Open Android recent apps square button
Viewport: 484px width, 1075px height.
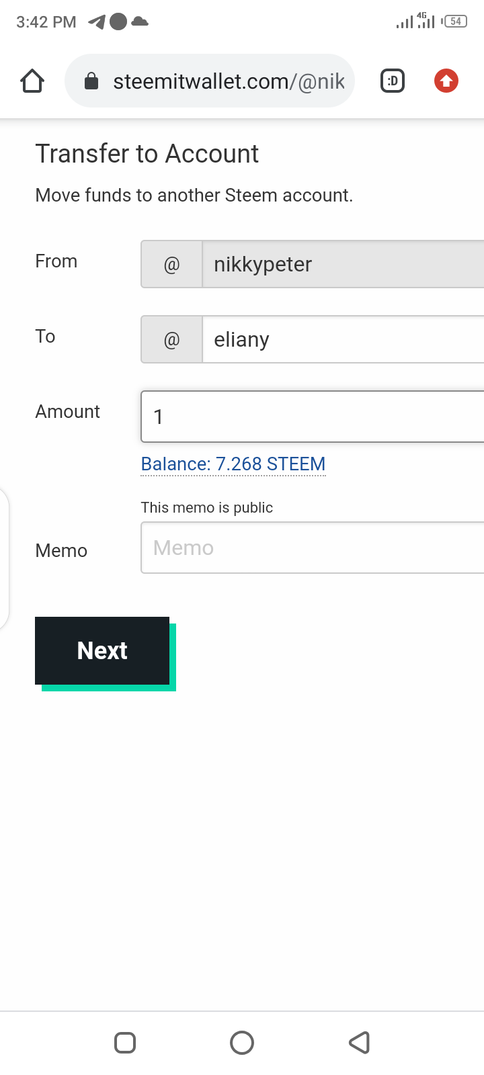point(125,1043)
